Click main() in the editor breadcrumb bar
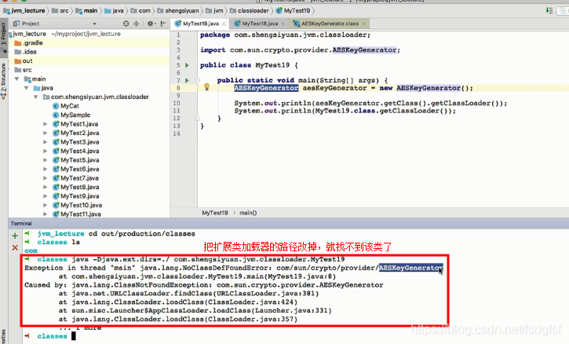 [248, 213]
